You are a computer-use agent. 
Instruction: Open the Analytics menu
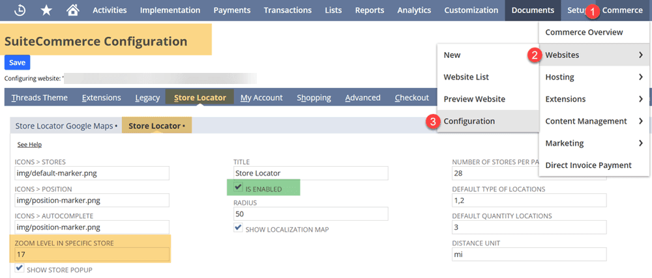(x=414, y=10)
